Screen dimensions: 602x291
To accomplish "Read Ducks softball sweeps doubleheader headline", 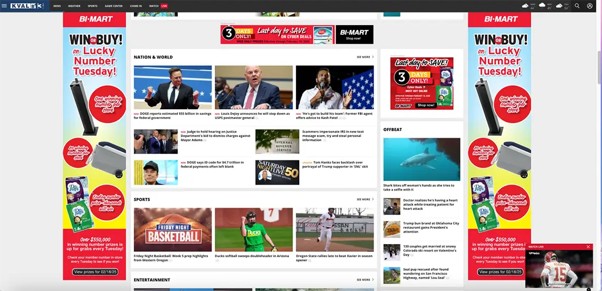I will (252, 256).
